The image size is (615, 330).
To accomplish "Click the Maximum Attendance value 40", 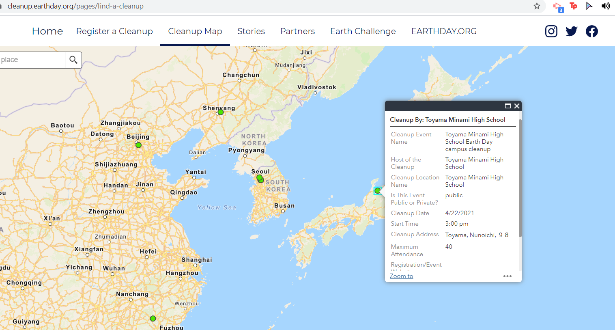I will (x=449, y=247).
